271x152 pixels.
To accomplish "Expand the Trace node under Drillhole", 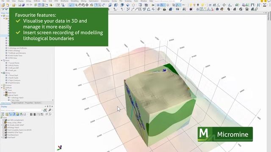I will pos(4,90).
